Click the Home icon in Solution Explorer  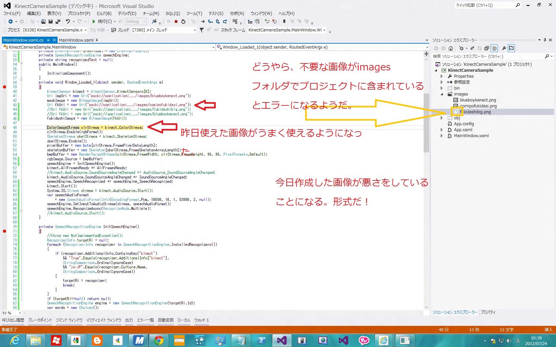point(450,48)
